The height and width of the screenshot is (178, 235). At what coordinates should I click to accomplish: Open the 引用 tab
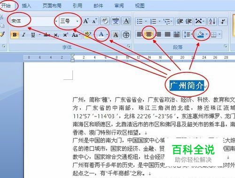(78, 6)
